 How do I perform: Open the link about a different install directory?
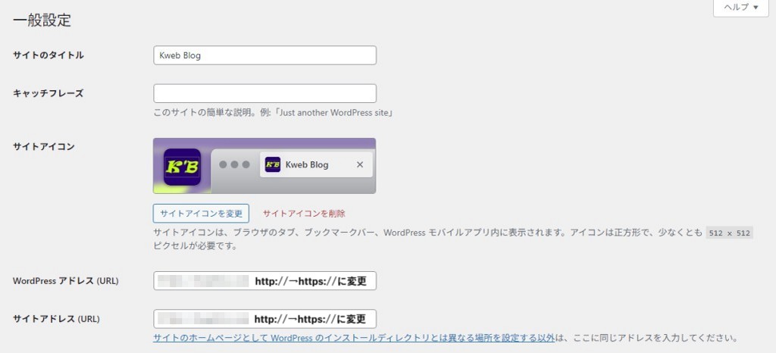tap(353, 337)
